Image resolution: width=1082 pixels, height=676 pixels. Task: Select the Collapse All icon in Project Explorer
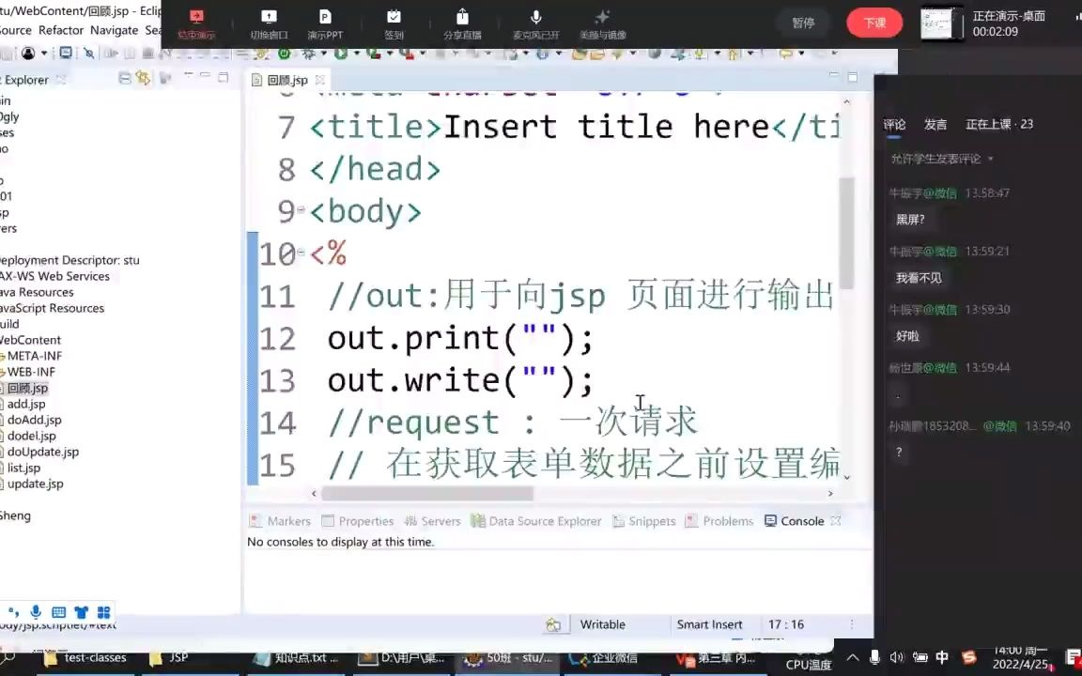click(x=125, y=79)
